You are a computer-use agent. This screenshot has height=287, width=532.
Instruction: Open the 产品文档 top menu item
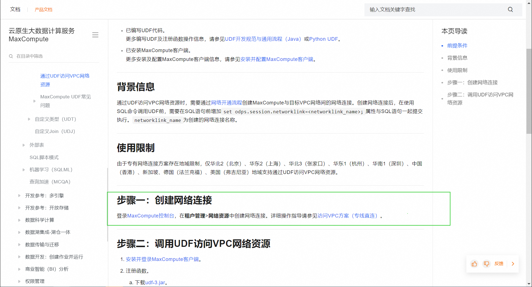[x=43, y=10]
